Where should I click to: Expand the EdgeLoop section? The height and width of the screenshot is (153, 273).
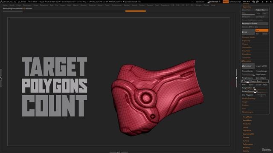(246, 41)
